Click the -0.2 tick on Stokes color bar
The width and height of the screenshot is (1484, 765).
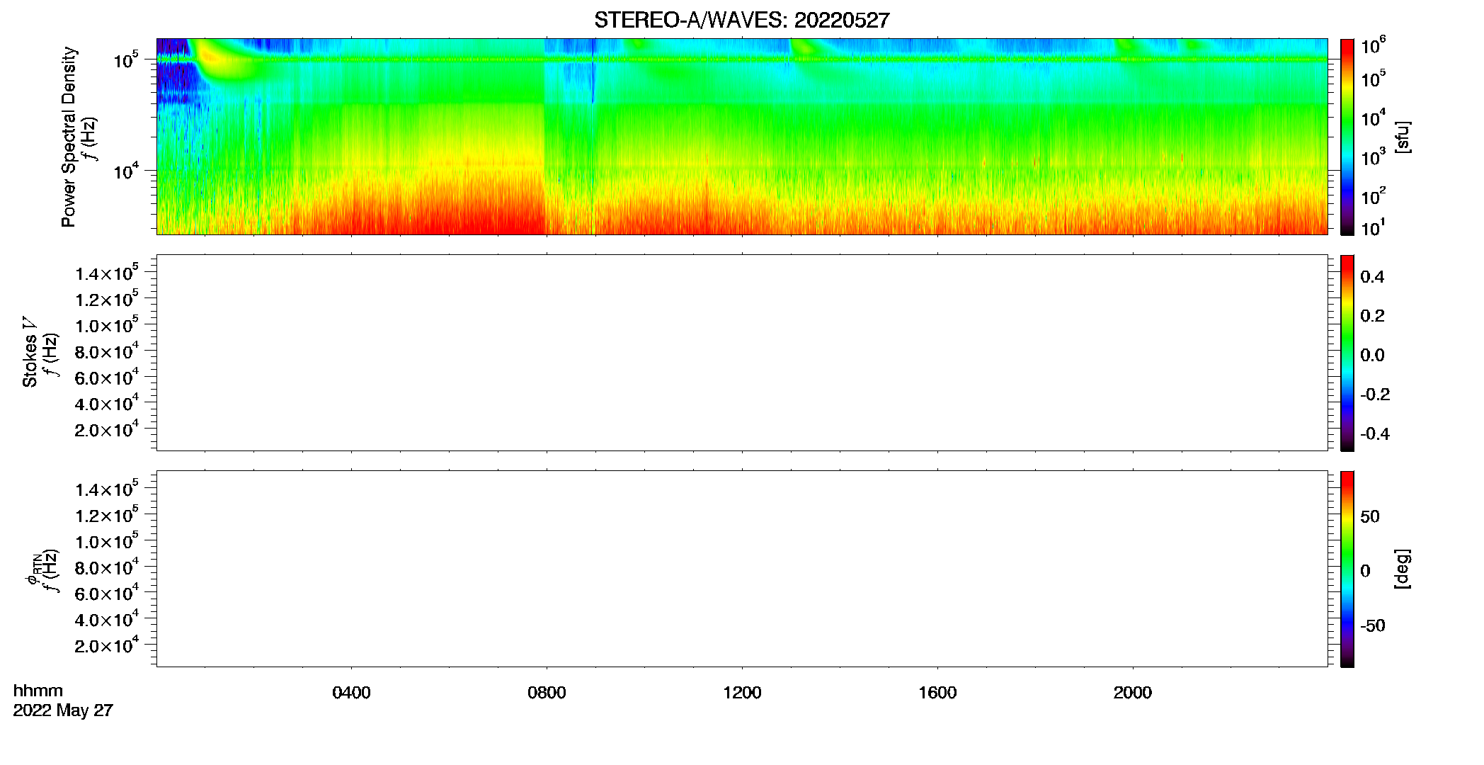[x=1375, y=395]
